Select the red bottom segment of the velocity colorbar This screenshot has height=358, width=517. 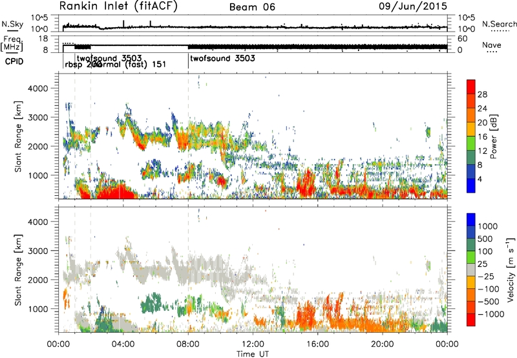pos(471,320)
